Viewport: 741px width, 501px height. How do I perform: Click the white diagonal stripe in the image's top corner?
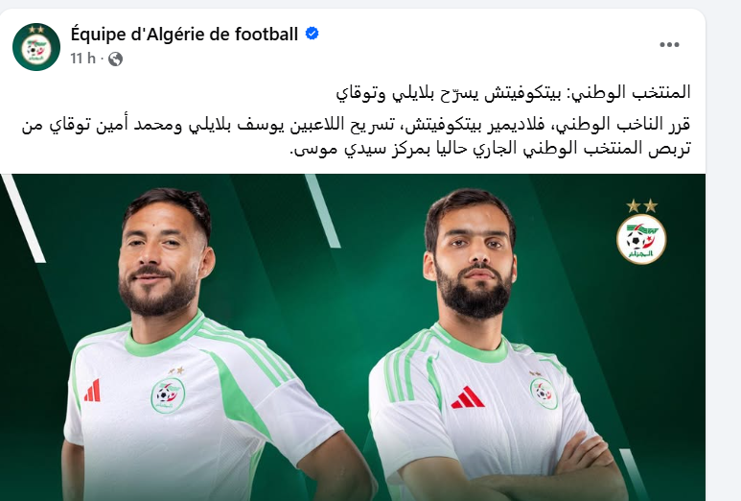tap(24, 218)
